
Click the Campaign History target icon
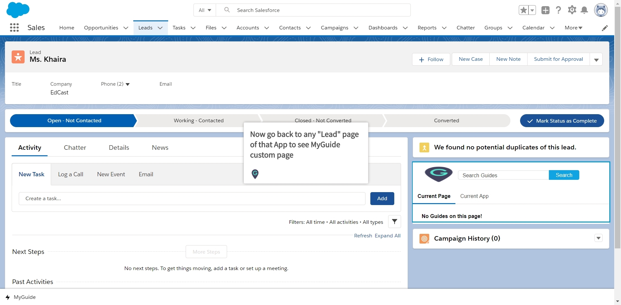click(x=424, y=239)
